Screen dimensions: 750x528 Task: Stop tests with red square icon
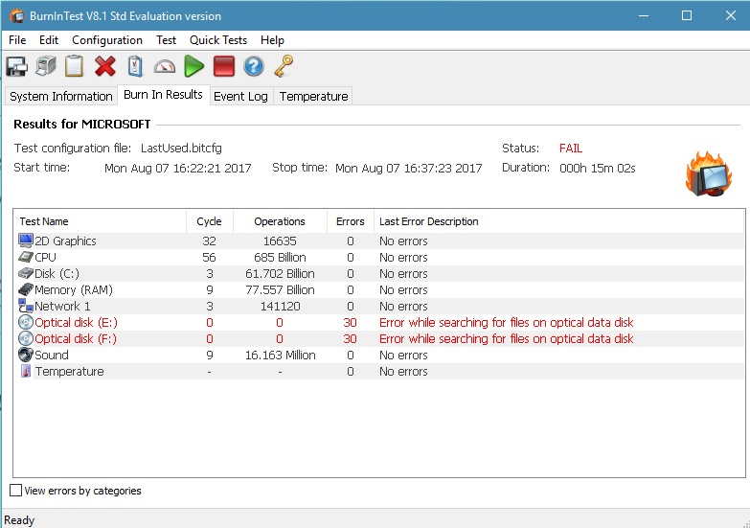pyautogui.click(x=224, y=66)
